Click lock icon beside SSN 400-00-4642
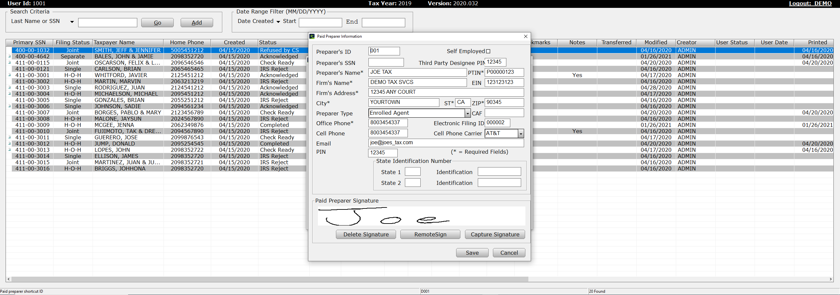Viewport: 840px width, 295px height. pos(10,56)
